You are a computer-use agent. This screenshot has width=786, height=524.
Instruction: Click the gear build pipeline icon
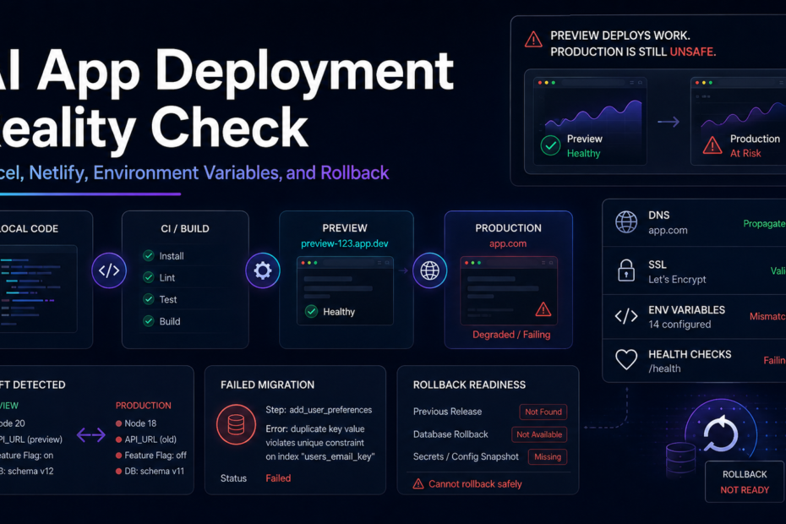click(263, 270)
